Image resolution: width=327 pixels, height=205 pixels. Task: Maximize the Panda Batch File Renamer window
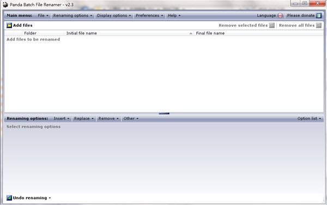pos(305,3)
